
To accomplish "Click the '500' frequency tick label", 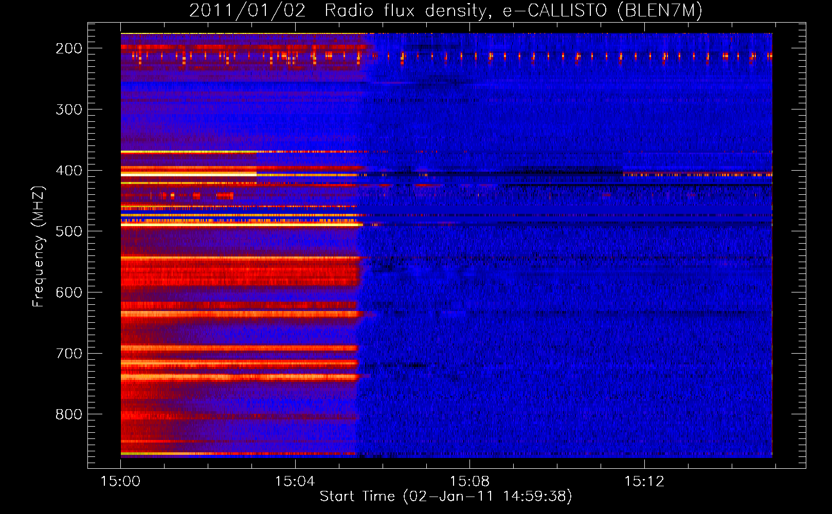I will click(x=69, y=231).
